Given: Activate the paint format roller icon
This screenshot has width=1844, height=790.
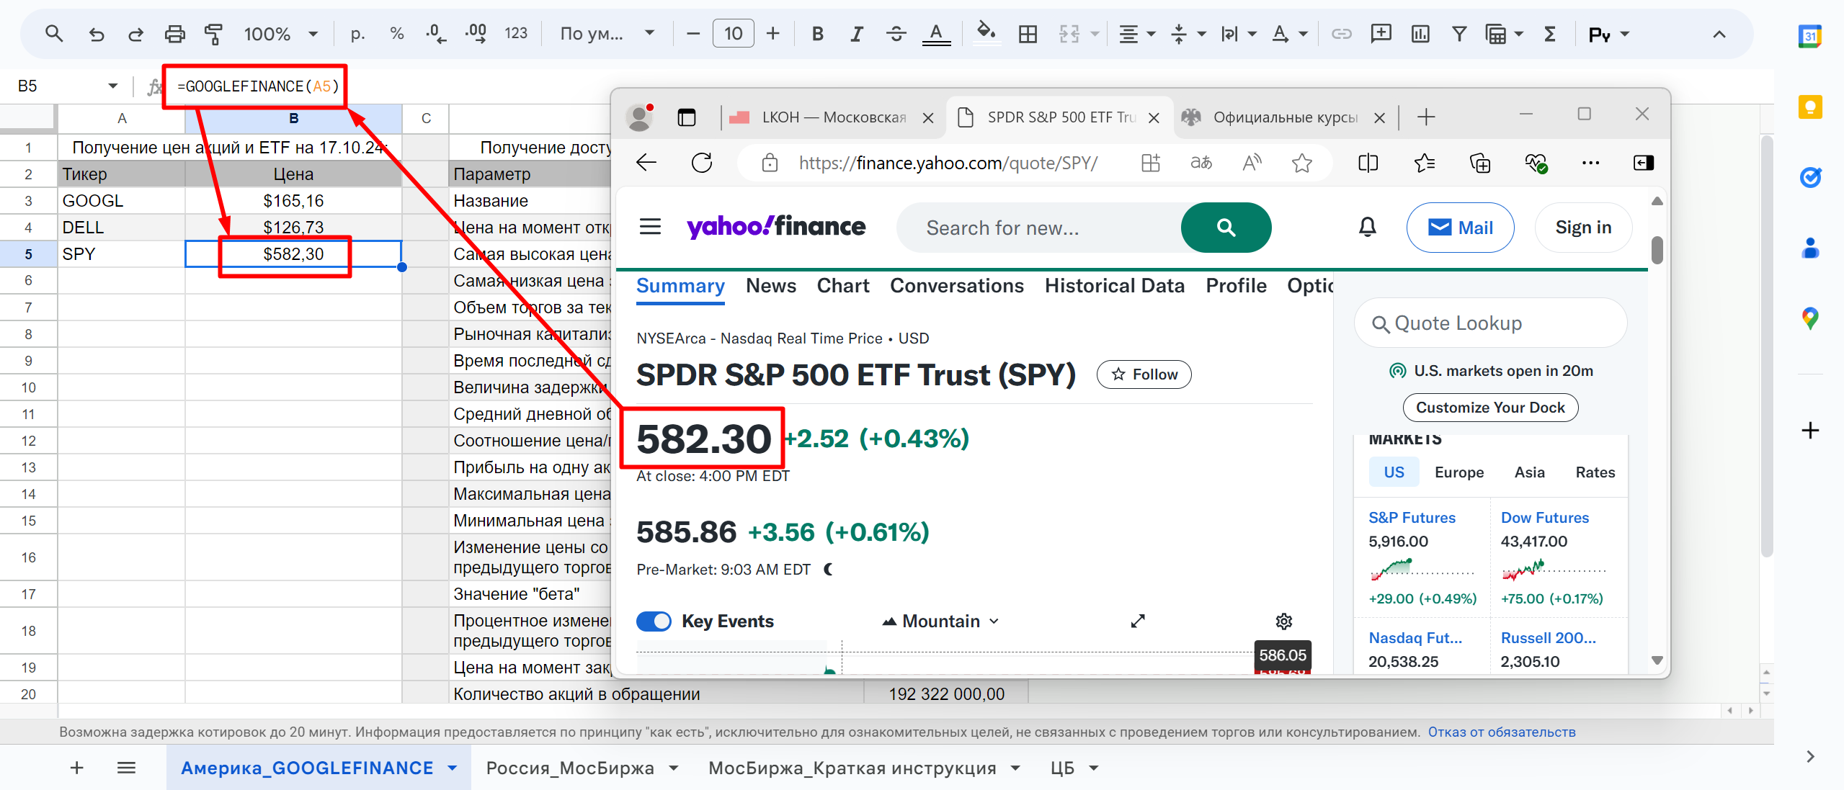Looking at the screenshot, I should (213, 33).
